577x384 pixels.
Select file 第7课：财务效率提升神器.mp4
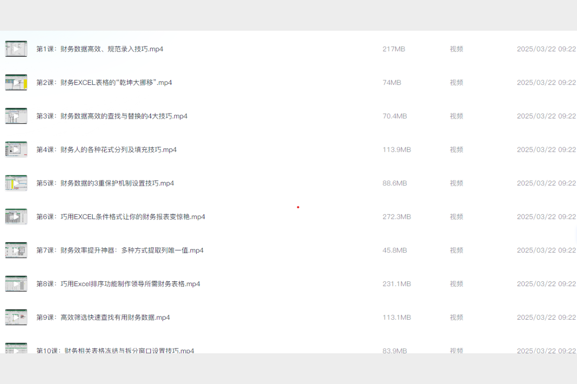(120, 251)
